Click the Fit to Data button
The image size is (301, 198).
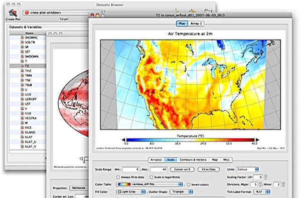pyautogui.click(x=209, y=169)
